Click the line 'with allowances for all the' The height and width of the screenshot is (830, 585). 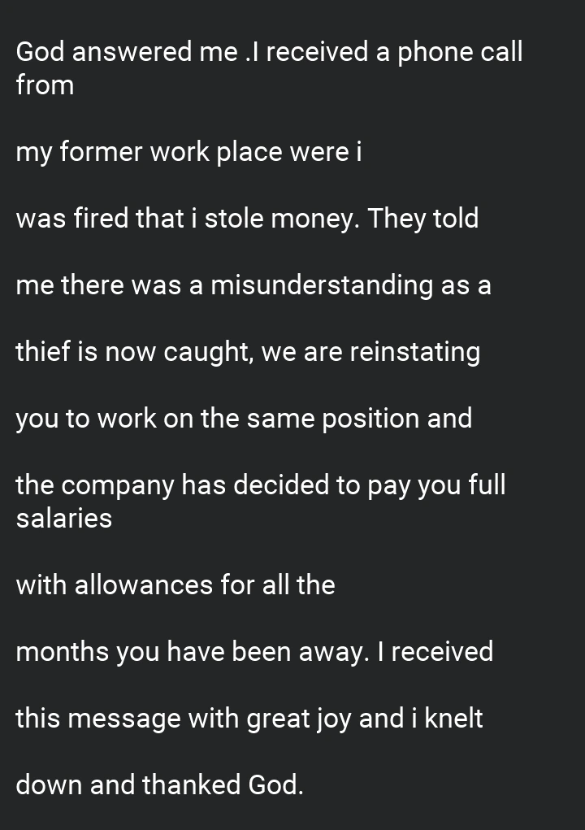pos(175,585)
